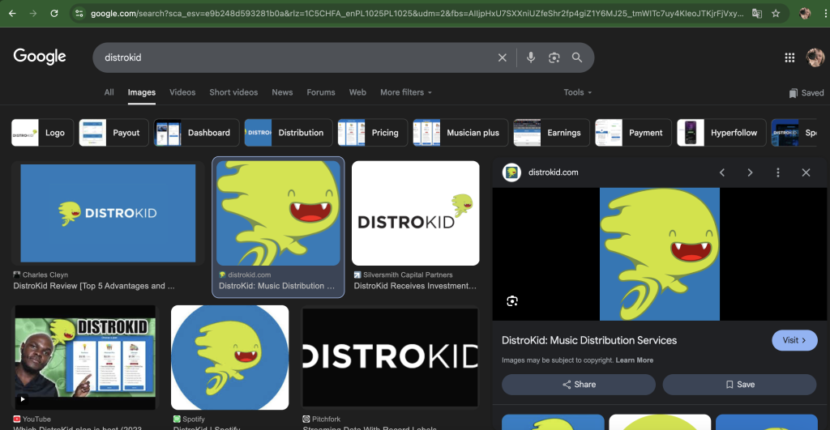Viewport: 830px width, 430px height.
Task: Open Saved collections
Action: point(806,93)
